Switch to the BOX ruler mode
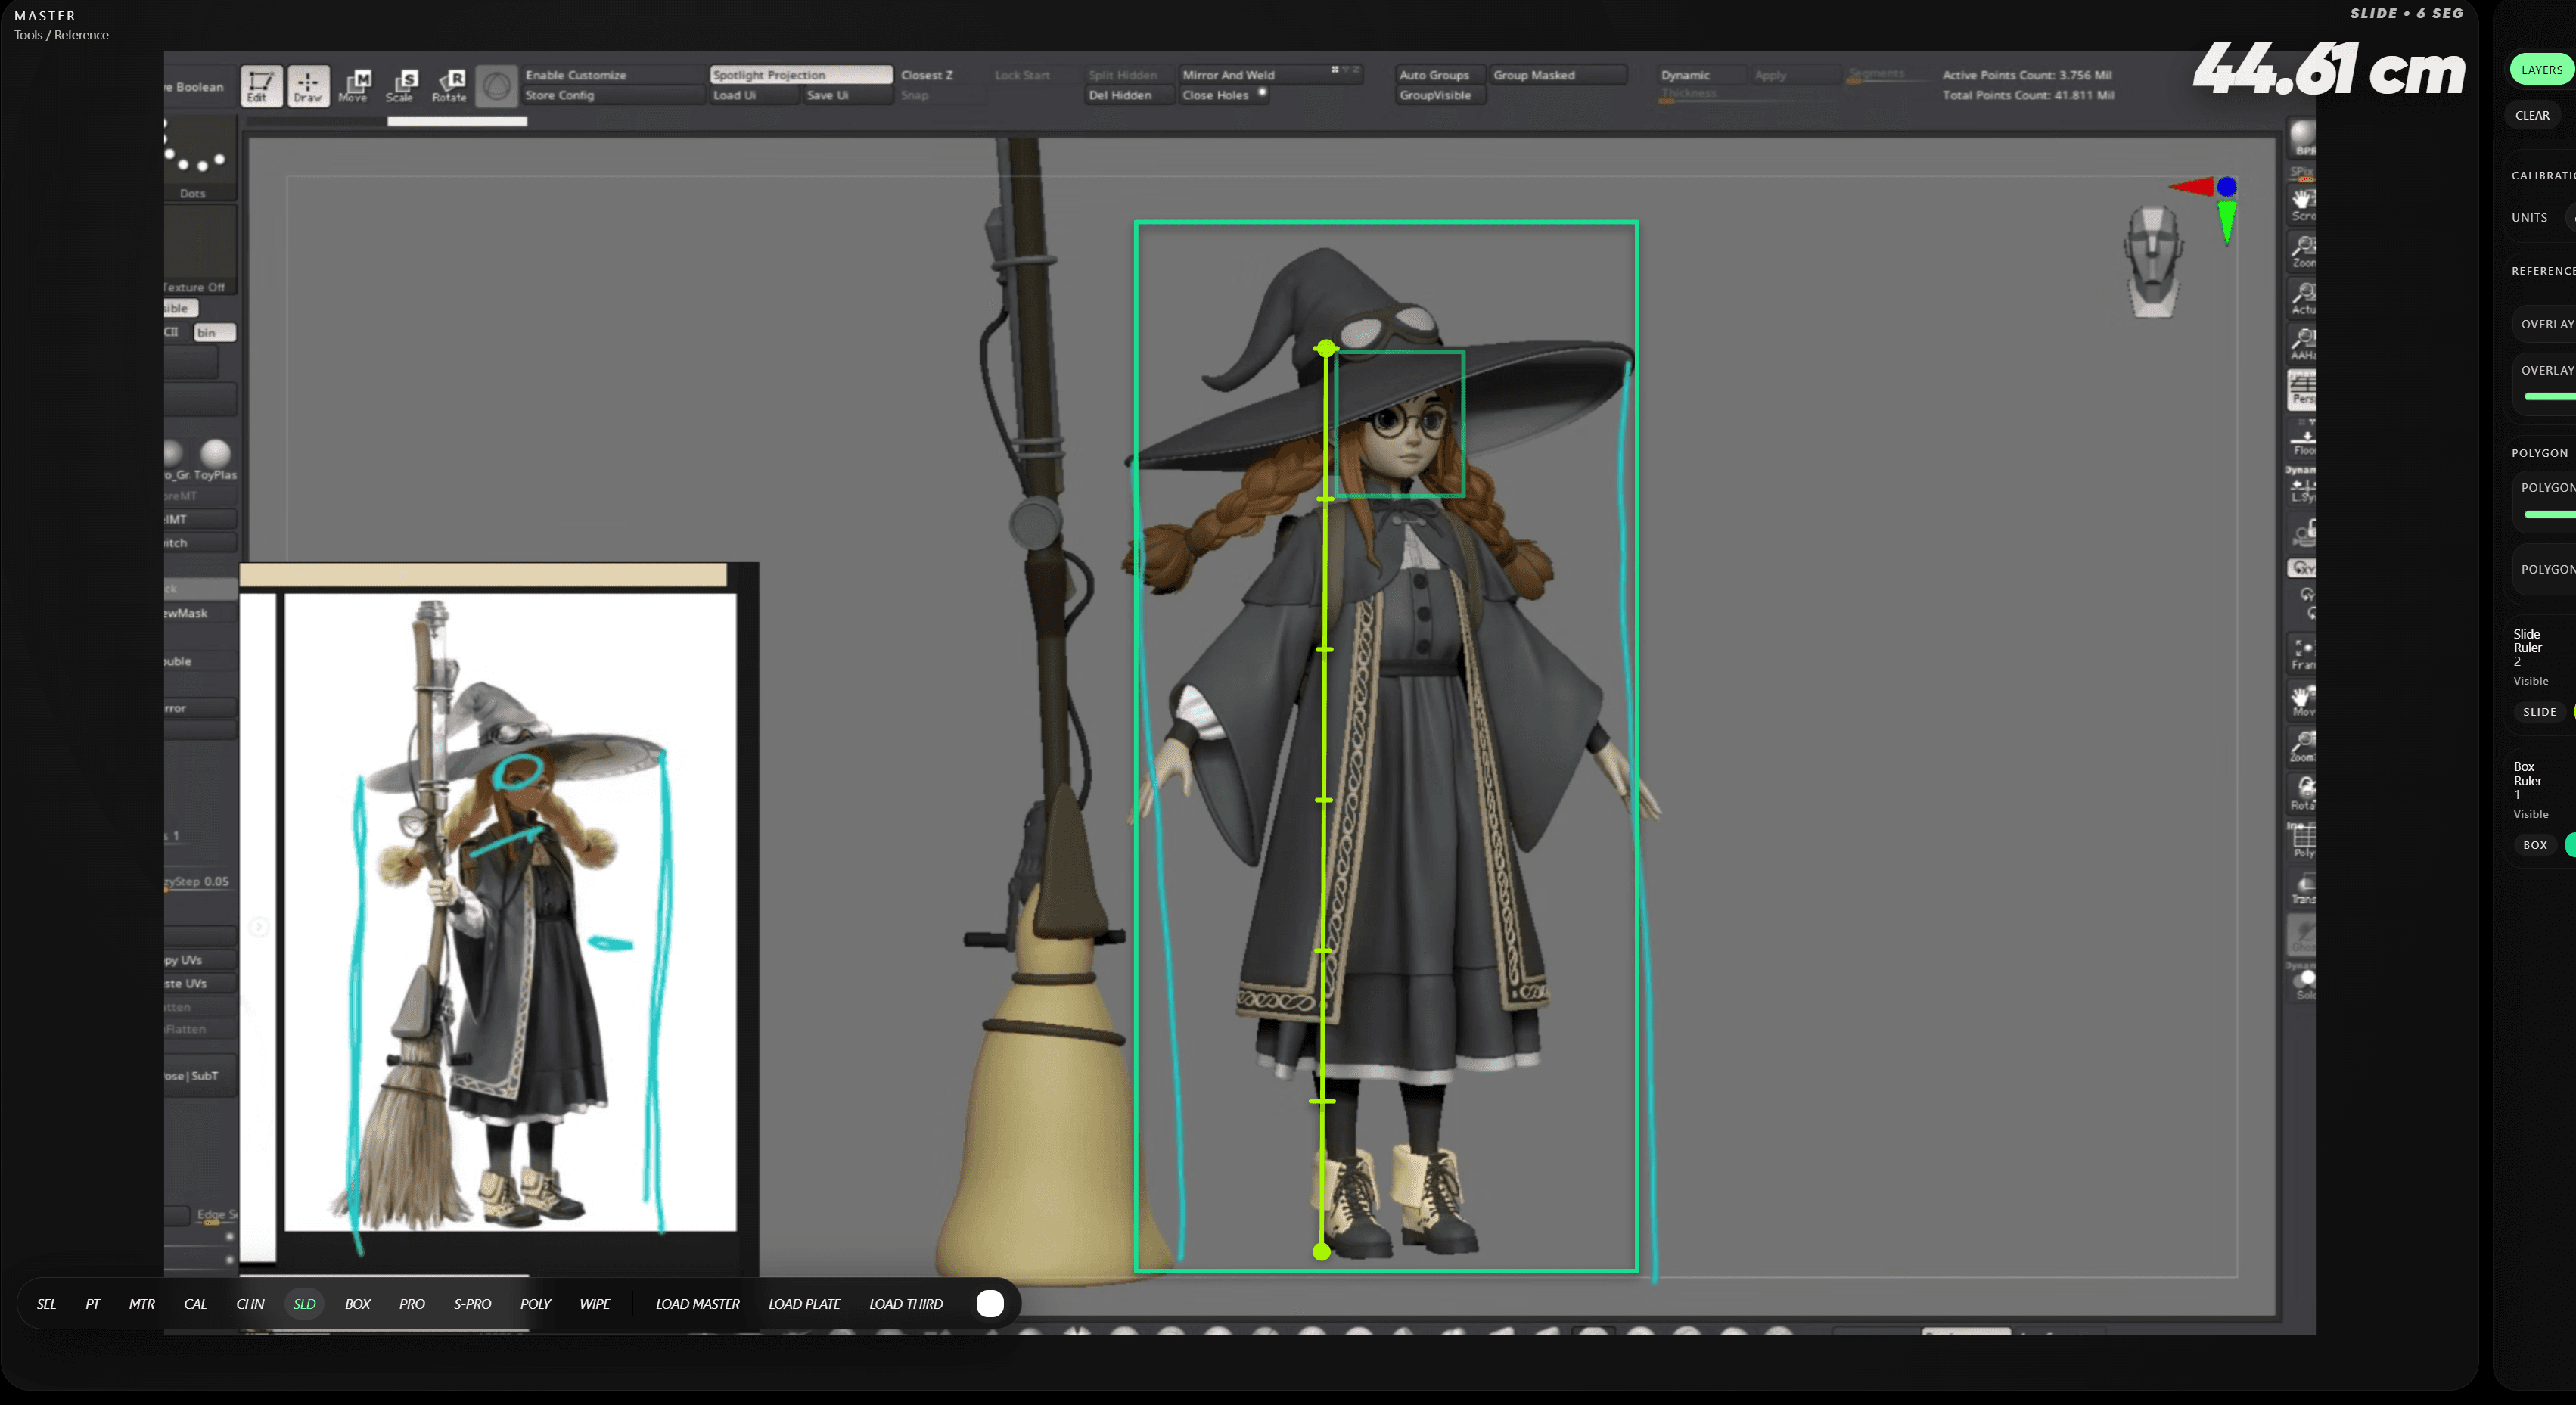The width and height of the screenshot is (2576, 1405). [357, 1304]
